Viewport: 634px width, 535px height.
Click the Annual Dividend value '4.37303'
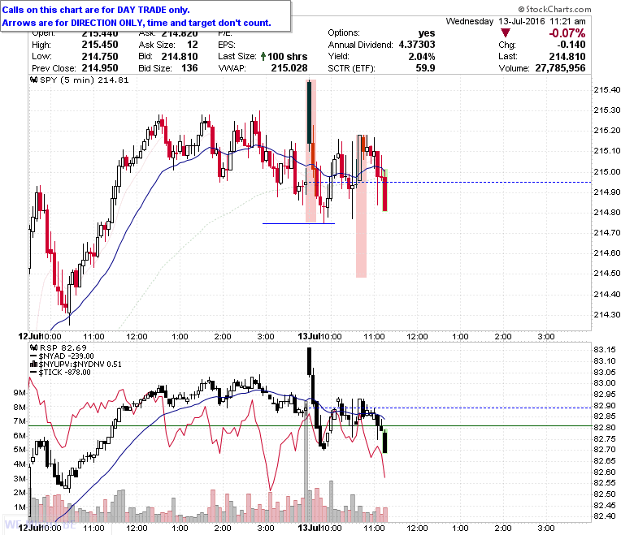417,45
